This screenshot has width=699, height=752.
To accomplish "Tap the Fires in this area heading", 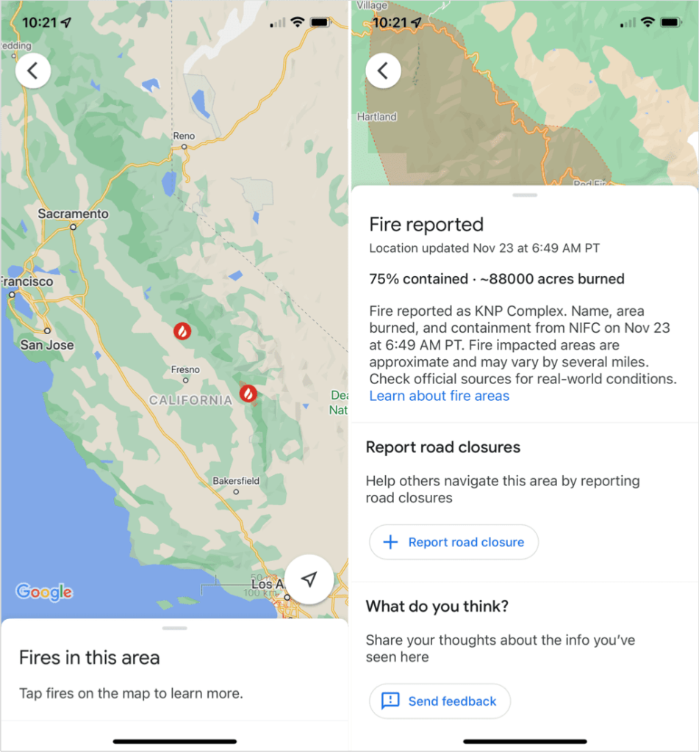I will pyautogui.click(x=88, y=657).
